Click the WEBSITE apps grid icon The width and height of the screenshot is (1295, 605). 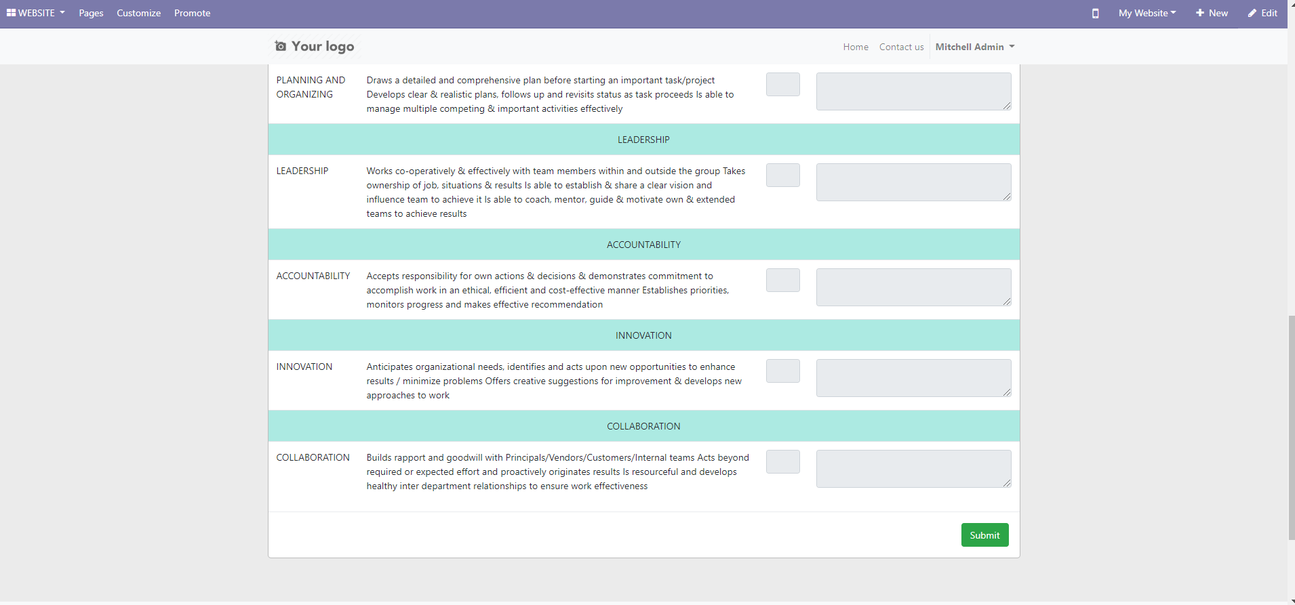point(11,13)
